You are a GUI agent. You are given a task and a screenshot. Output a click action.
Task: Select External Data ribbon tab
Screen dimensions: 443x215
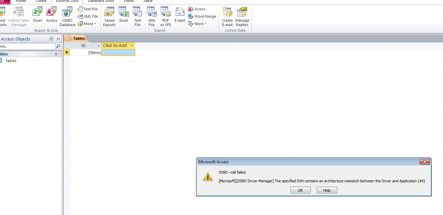[67, 1]
